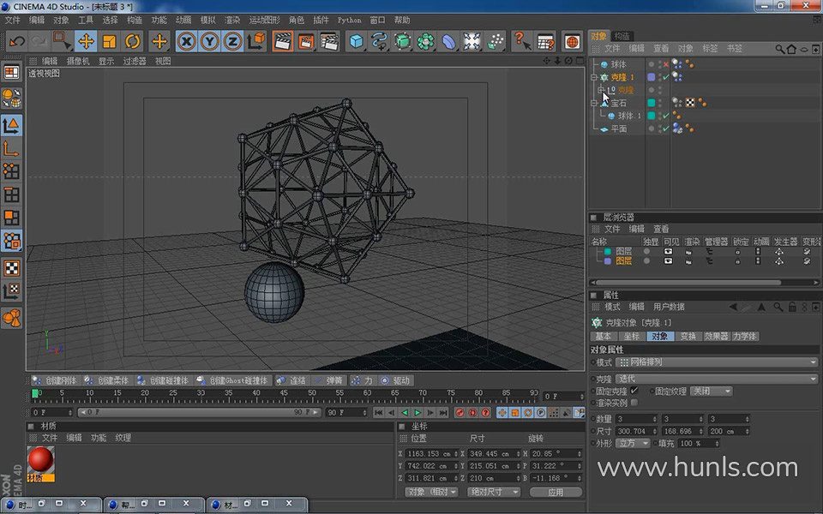Switch to the 效果器 tab in attributes
The width and height of the screenshot is (823, 514).
tap(716, 337)
